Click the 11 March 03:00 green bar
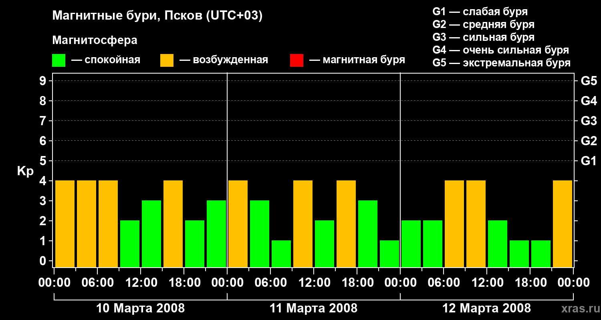The width and height of the screenshot is (601, 320). 260,234
